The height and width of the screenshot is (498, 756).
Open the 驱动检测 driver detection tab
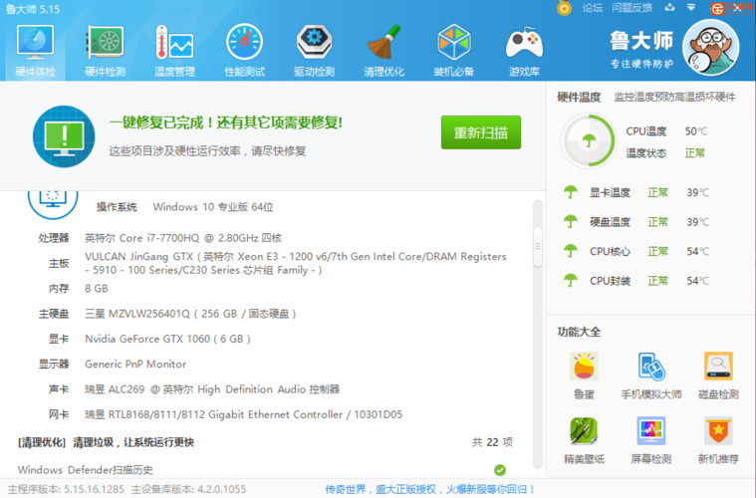point(314,51)
